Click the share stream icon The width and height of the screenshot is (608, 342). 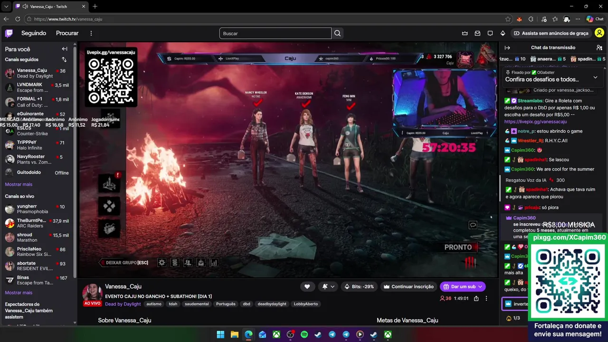coord(476,298)
